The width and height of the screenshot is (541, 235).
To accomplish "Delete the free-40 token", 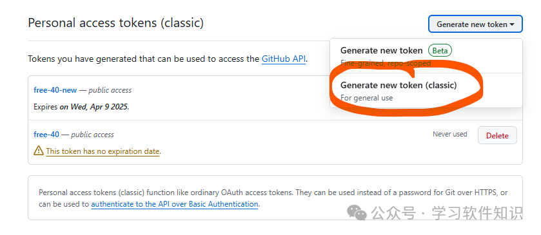I will point(497,135).
